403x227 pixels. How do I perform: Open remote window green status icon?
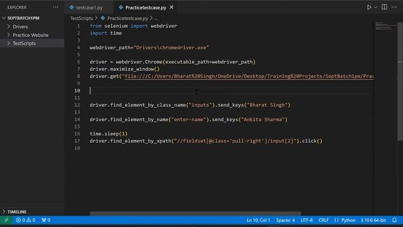tap(6, 220)
